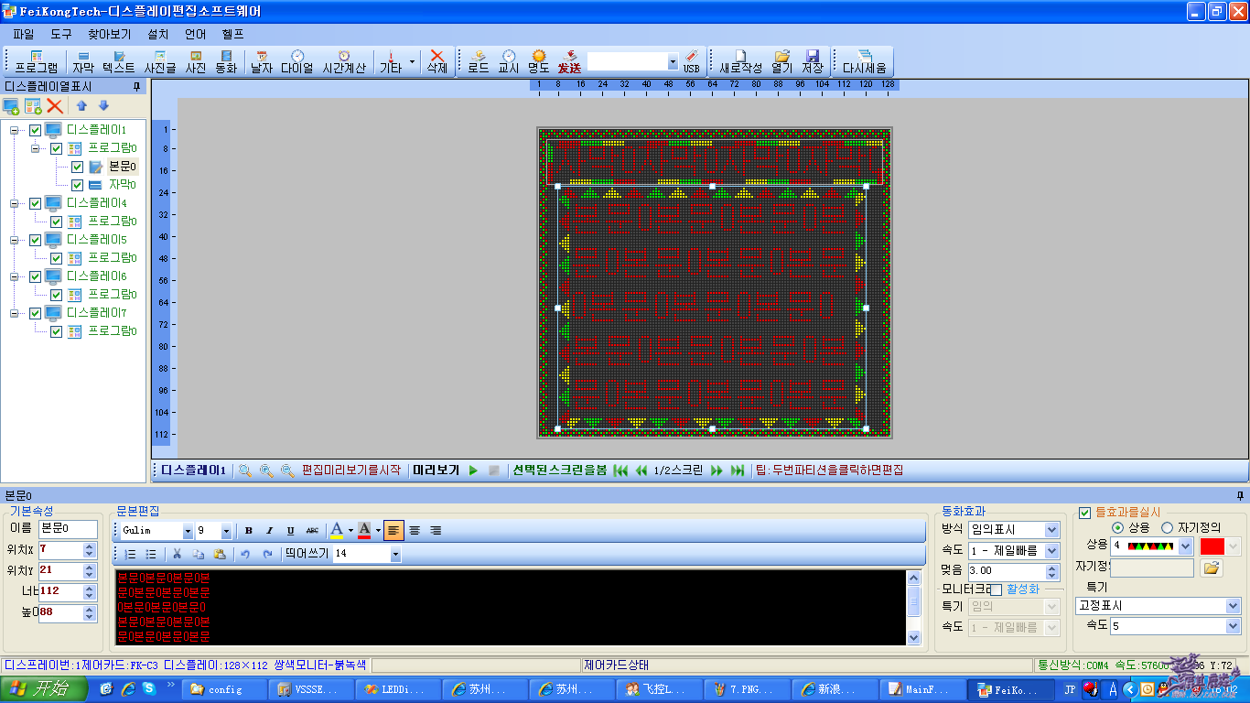Click the 저장 save icon
Image resolution: width=1250 pixels, height=703 pixels.
tap(812, 61)
